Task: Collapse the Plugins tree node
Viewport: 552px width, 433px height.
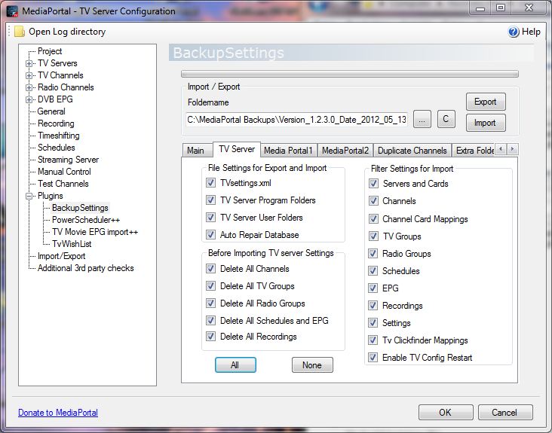Action: click(x=29, y=196)
